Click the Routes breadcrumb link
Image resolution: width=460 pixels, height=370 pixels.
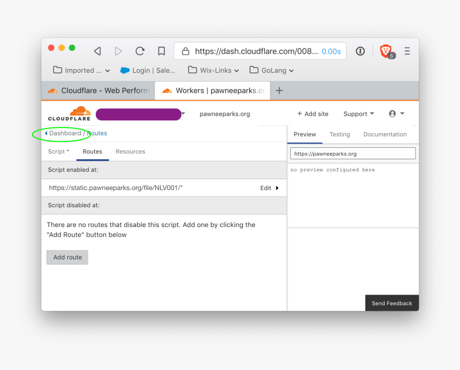click(97, 133)
